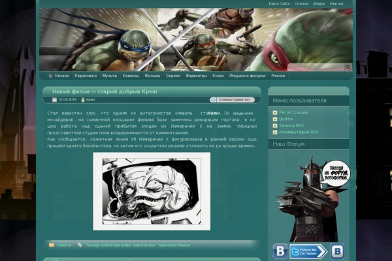The width and height of the screenshot is (392, 261).
Task: Click the Форум link at the top
Action: point(319,4)
